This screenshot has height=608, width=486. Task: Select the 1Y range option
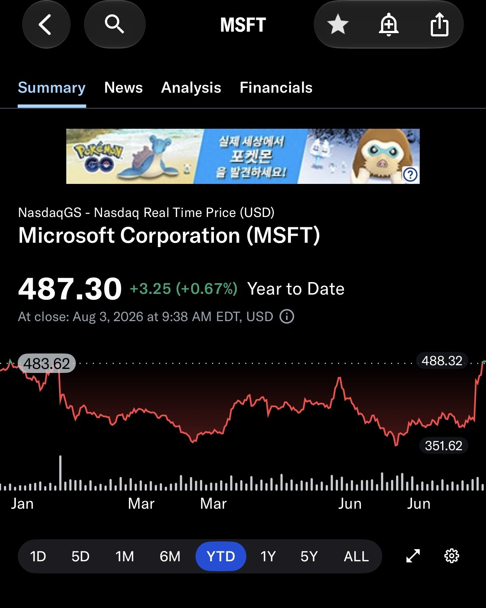[268, 556]
